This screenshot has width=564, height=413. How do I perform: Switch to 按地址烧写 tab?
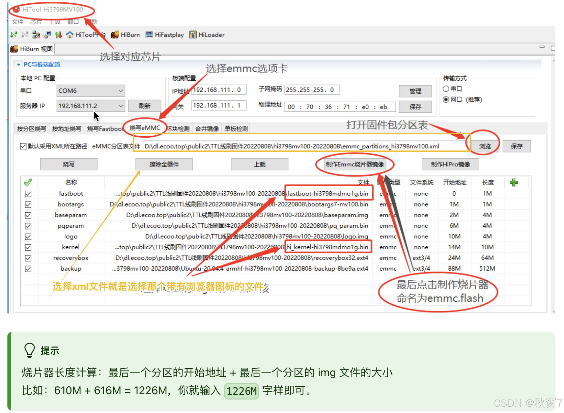[x=66, y=129]
